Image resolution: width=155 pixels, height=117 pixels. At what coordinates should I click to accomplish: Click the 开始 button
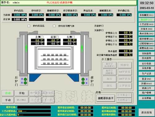point(21,93)
